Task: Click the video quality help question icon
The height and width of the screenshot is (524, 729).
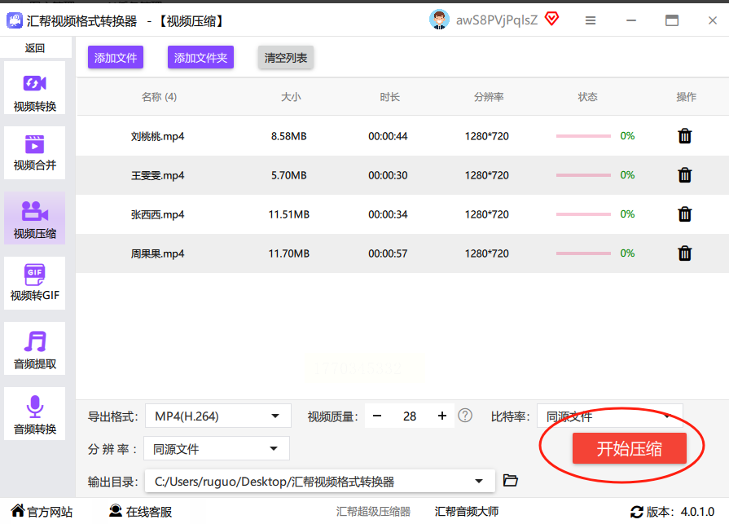Action: click(x=465, y=416)
